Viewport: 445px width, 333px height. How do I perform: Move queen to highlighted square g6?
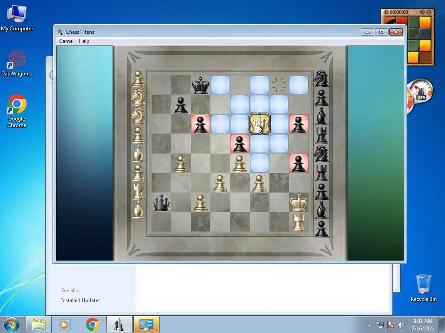[x=279, y=124]
